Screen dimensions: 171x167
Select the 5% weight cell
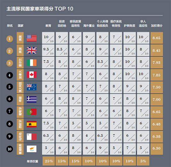(143, 161)
